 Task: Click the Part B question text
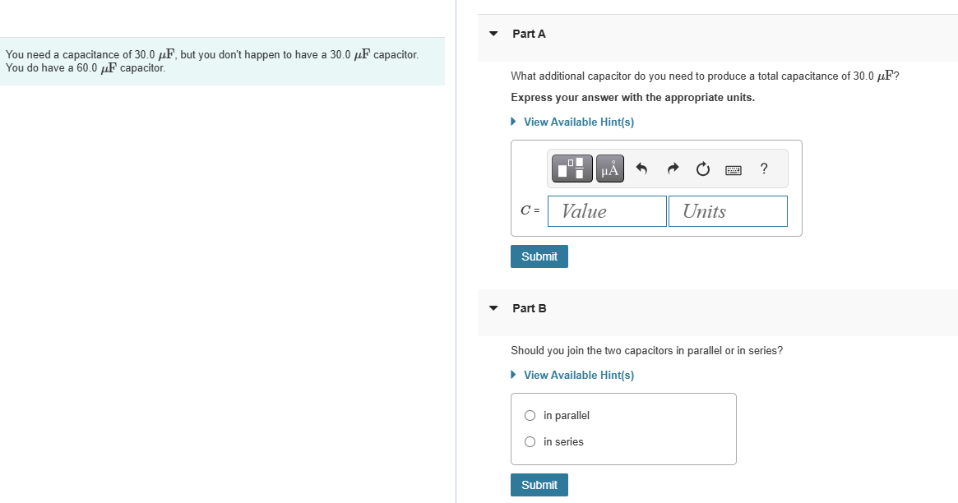[646, 351]
